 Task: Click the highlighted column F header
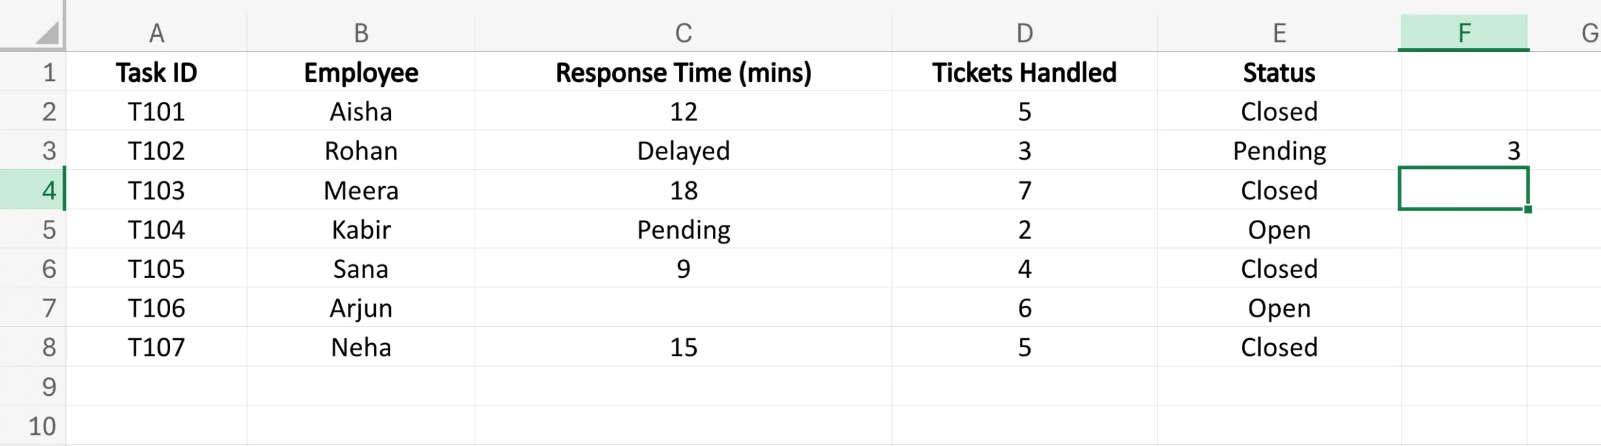1463,32
